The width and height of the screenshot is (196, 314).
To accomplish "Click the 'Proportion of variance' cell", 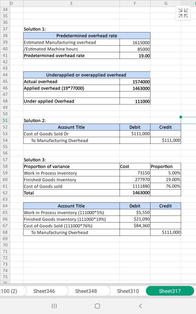I will pos(71,166).
